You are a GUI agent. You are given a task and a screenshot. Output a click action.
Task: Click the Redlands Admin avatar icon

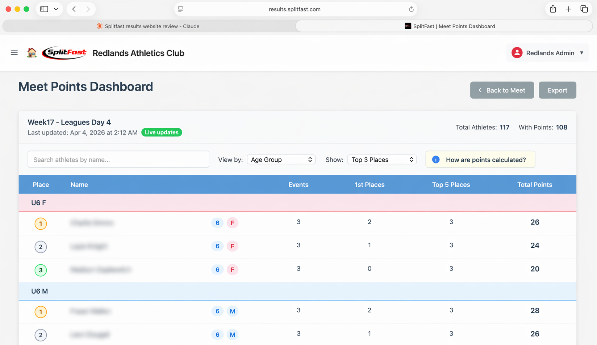517,52
